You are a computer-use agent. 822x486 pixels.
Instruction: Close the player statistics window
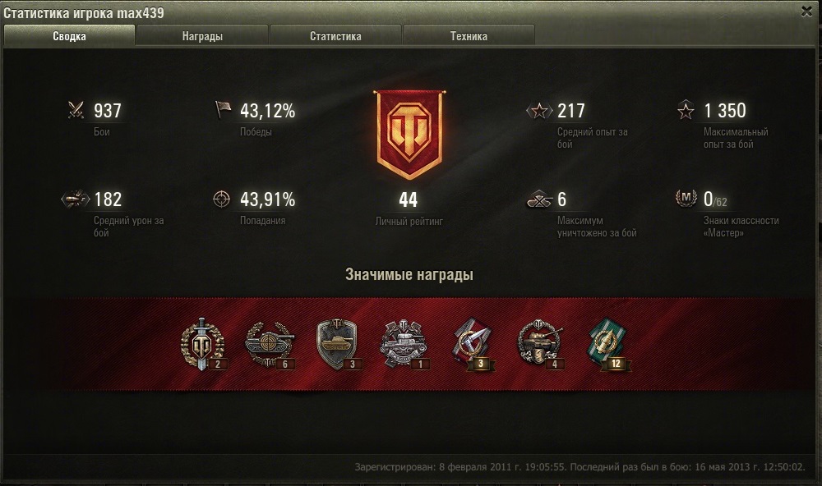coord(807,11)
